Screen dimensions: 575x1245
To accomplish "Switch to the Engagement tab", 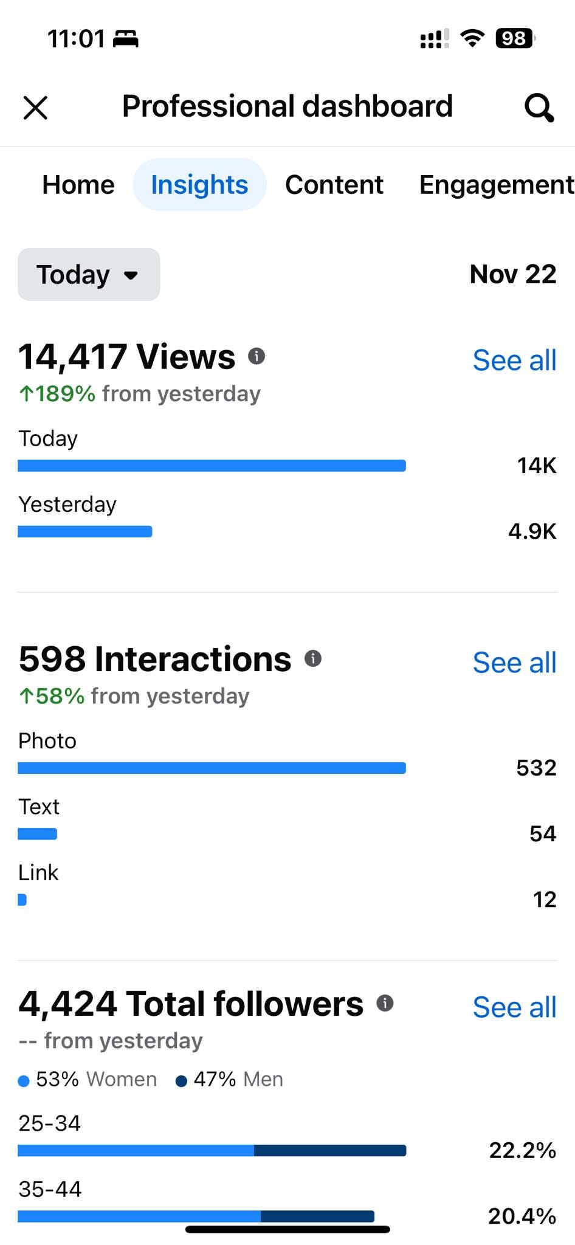I will [x=495, y=184].
